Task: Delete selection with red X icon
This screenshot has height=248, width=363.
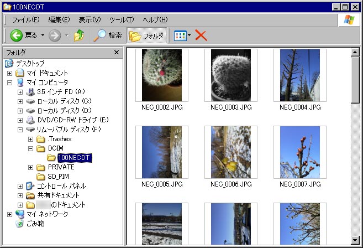Action: point(201,35)
